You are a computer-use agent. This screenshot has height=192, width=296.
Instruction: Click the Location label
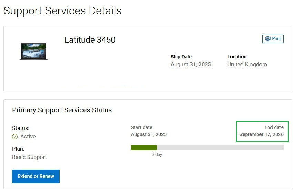(x=237, y=57)
